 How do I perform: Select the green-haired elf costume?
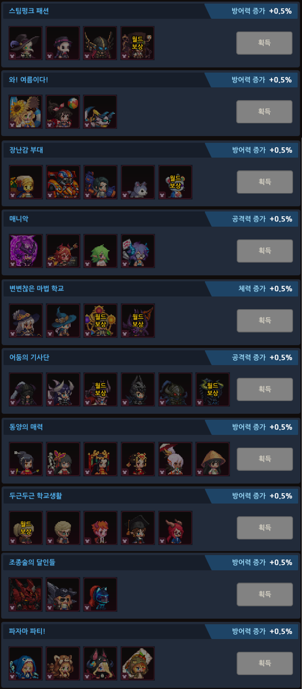[100, 251]
